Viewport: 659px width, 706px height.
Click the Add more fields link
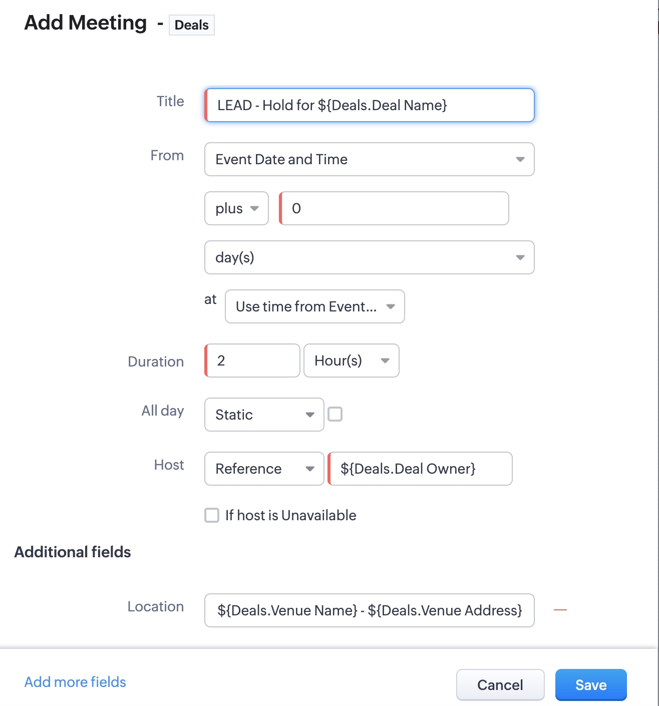coord(75,682)
